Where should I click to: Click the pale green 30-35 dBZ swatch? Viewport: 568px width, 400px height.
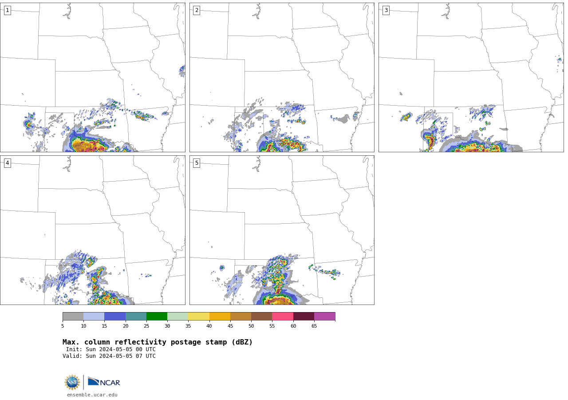[x=178, y=316]
